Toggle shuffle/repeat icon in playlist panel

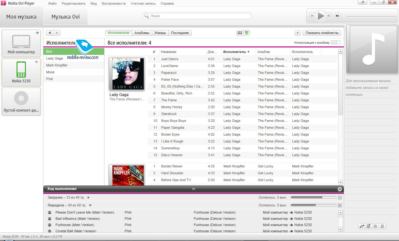(362, 226)
